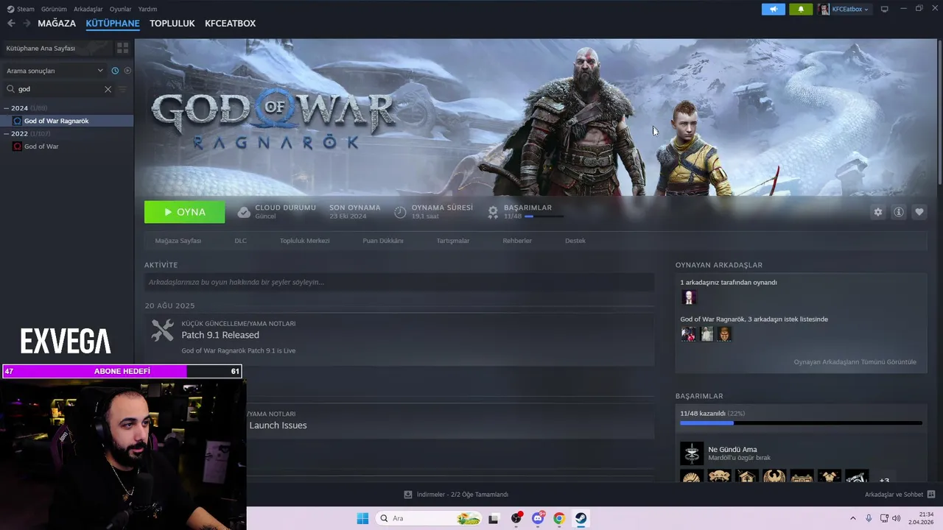Open Friends and Chat icon

[x=930, y=495]
